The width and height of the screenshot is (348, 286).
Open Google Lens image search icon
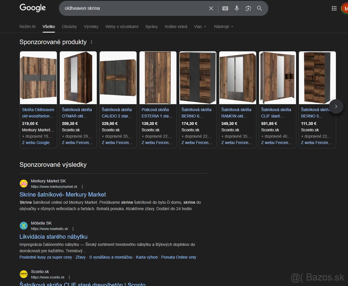(248, 8)
